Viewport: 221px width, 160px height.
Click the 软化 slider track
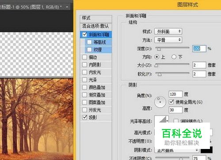(x=172, y=73)
